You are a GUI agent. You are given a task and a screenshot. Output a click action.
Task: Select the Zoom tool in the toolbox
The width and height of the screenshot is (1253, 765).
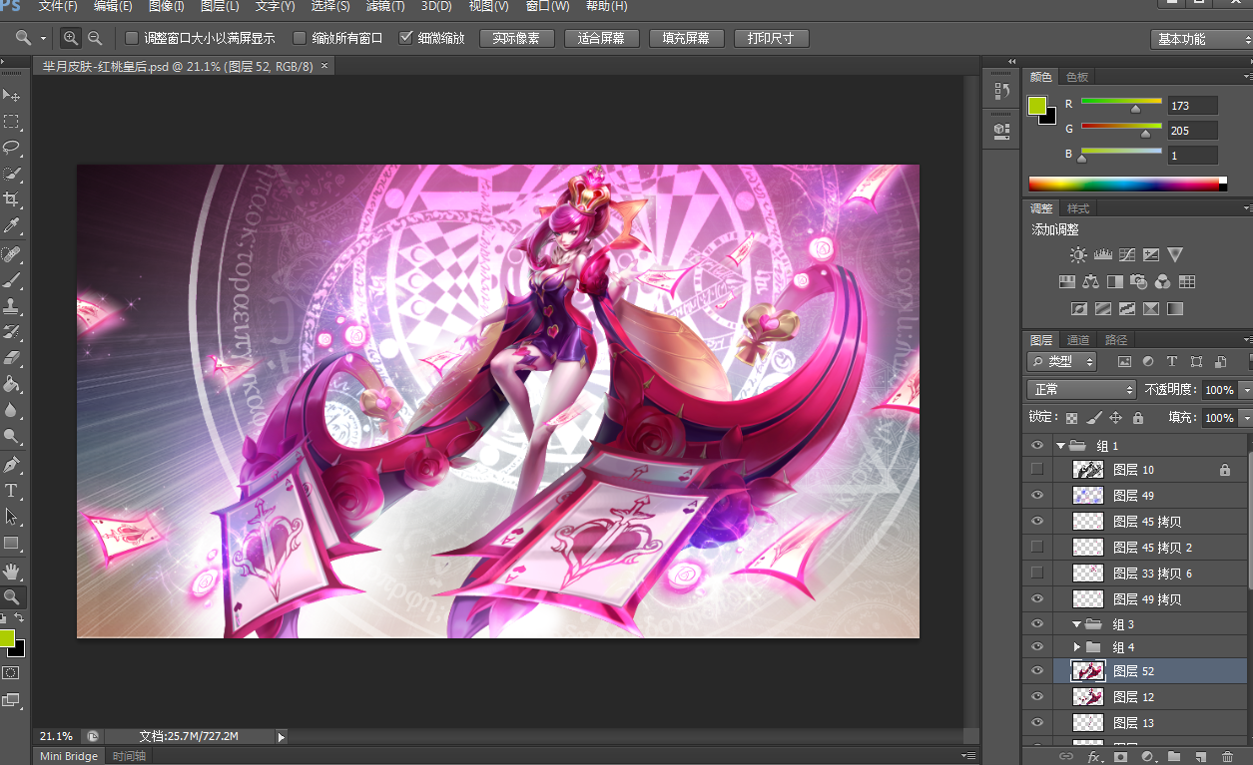point(11,596)
